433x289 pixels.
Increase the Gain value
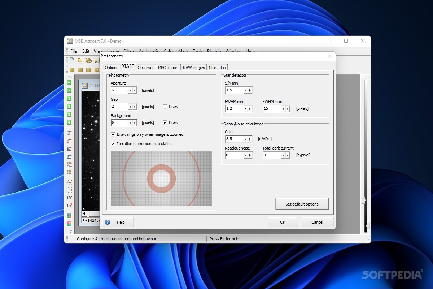point(250,139)
